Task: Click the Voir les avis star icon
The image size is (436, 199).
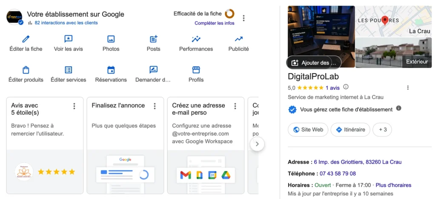Action: pos(69,39)
